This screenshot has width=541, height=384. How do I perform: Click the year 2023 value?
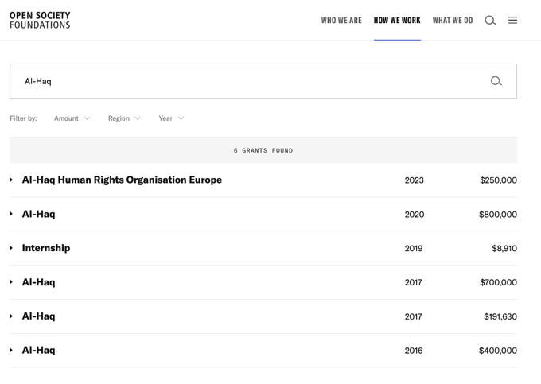[414, 180]
